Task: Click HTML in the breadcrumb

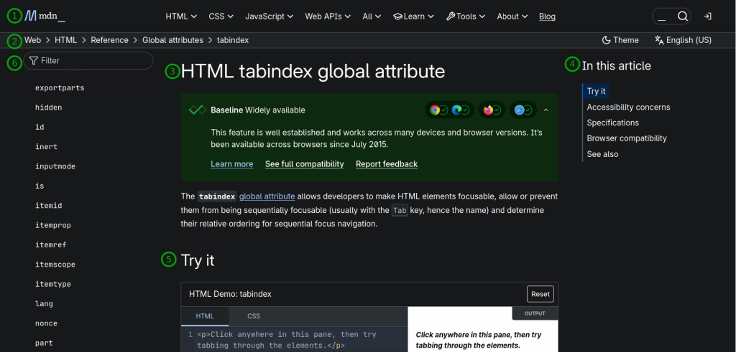Action: coord(65,40)
